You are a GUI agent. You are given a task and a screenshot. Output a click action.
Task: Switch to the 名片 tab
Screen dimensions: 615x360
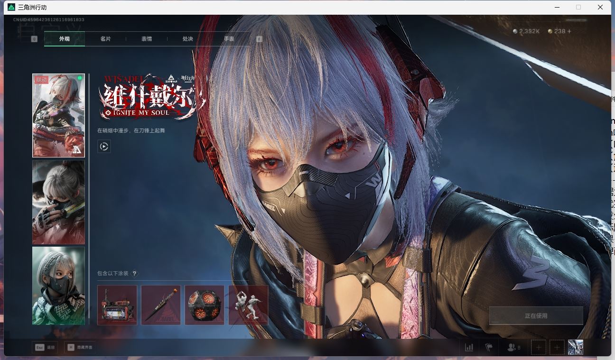(105, 39)
